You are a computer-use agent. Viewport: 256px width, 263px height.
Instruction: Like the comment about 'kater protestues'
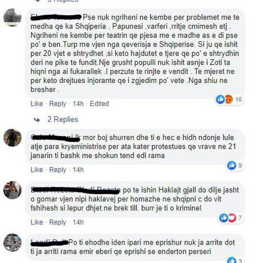coord(36,170)
